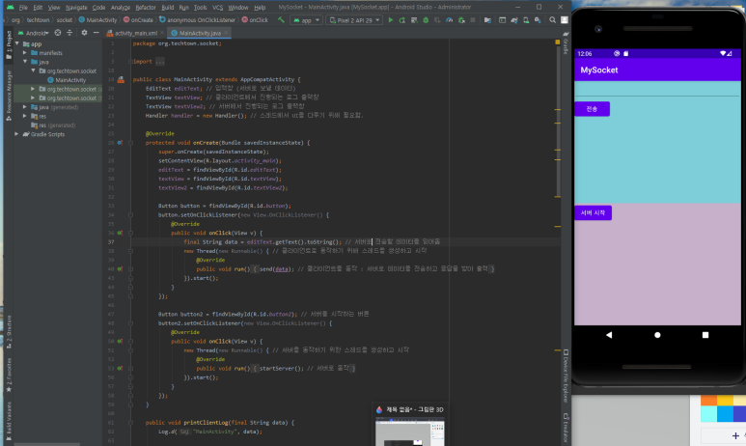Toggle the Gradle tool window on the right edge
This screenshot has width=746, height=446.
click(x=566, y=42)
